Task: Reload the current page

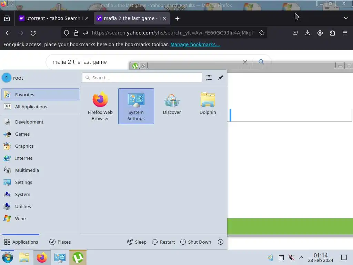Action: 33,33
